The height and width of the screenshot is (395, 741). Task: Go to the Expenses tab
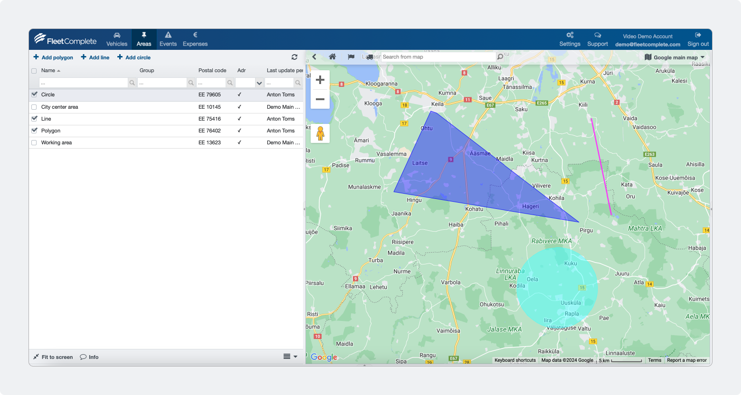195,39
